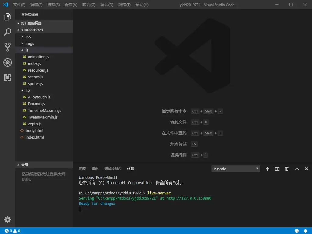The width and height of the screenshot is (312, 234).
Task: Click the terminal cursor input area
Action: point(80,208)
